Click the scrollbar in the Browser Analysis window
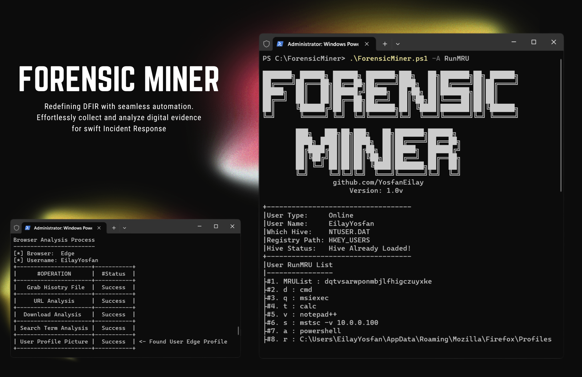Image resolution: width=582 pixels, height=377 pixels. [238, 331]
